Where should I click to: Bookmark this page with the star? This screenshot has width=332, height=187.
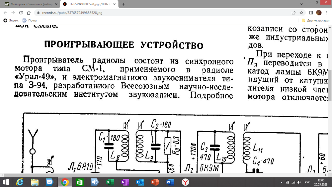click(x=301, y=13)
